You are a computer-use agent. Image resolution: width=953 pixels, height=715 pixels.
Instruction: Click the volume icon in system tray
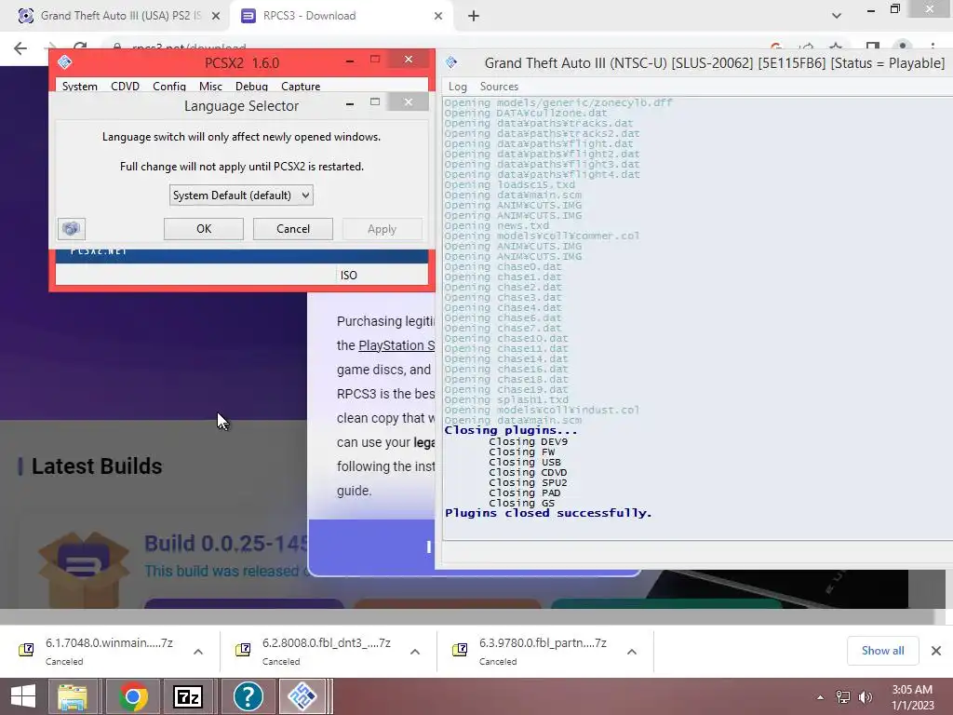[866, 696]
